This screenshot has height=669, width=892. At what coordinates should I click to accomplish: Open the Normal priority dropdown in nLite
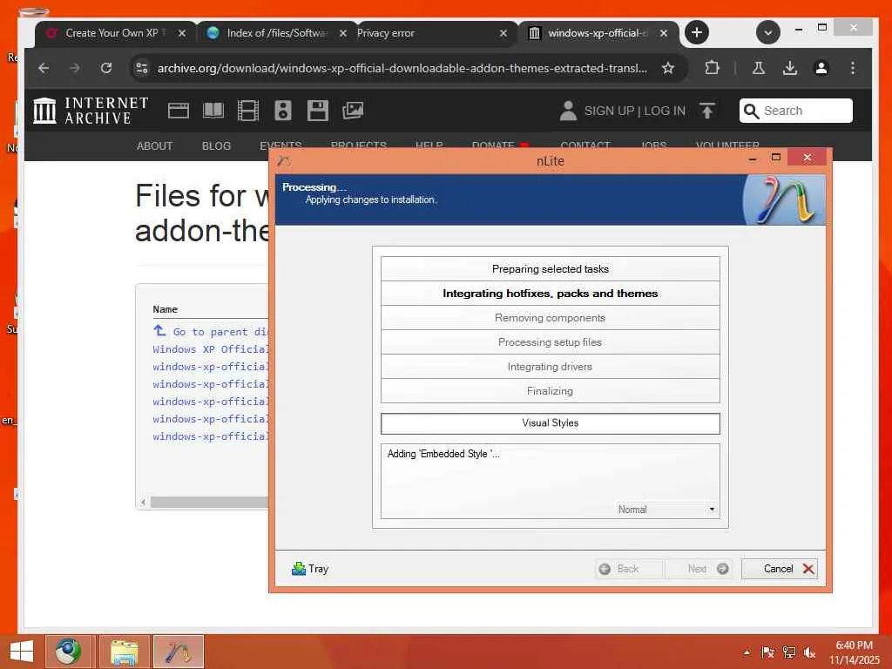(666, 509)
